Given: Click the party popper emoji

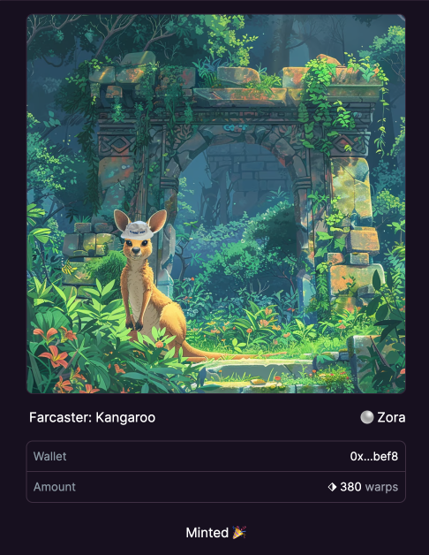Looking at the screenshot, I should 239,532.
